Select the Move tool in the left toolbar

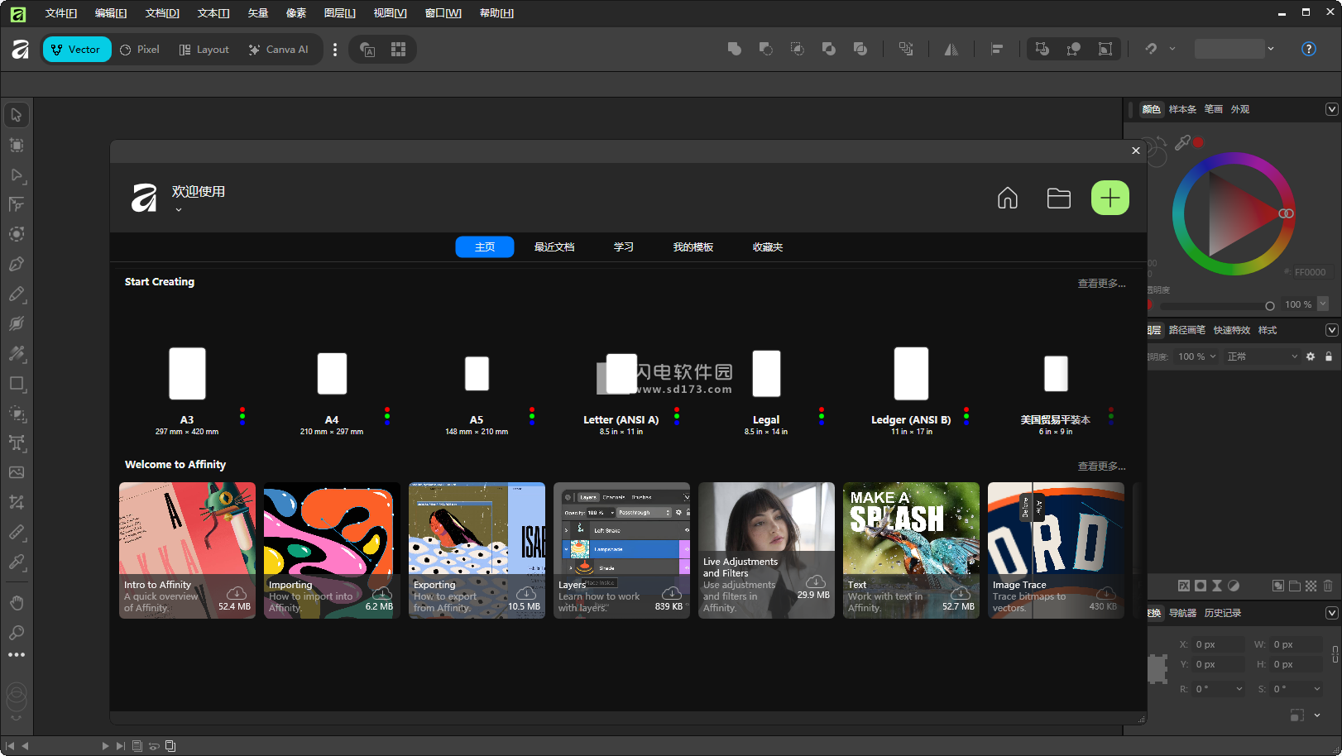(17, 115)
